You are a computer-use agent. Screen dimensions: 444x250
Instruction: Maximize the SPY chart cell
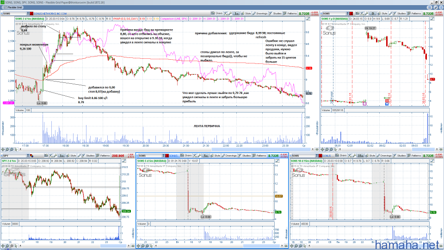point(124,161)
